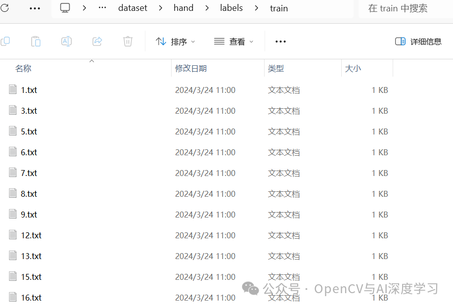This screenshot has width=453, height=307.
Task: Click the refresh icon in address bar
Action: click(5, 8)
